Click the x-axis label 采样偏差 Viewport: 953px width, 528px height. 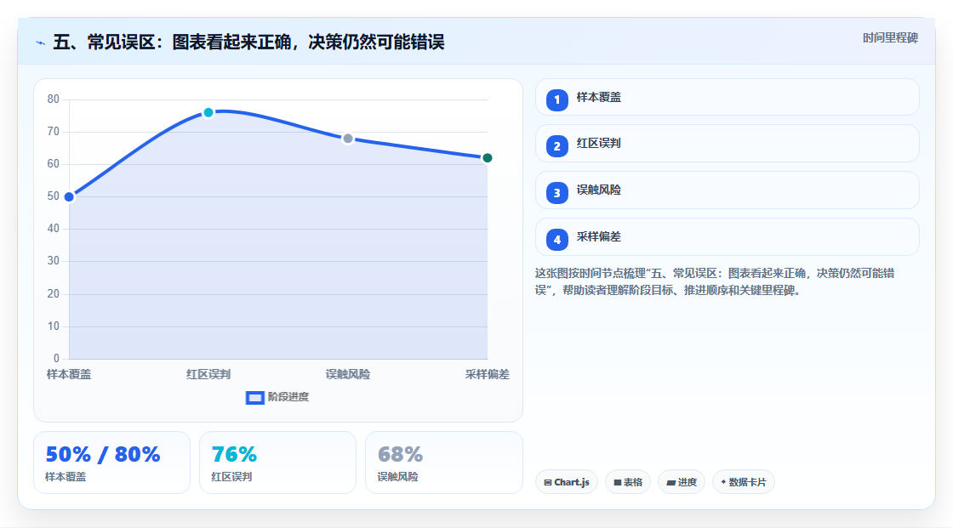pos(488,374)
